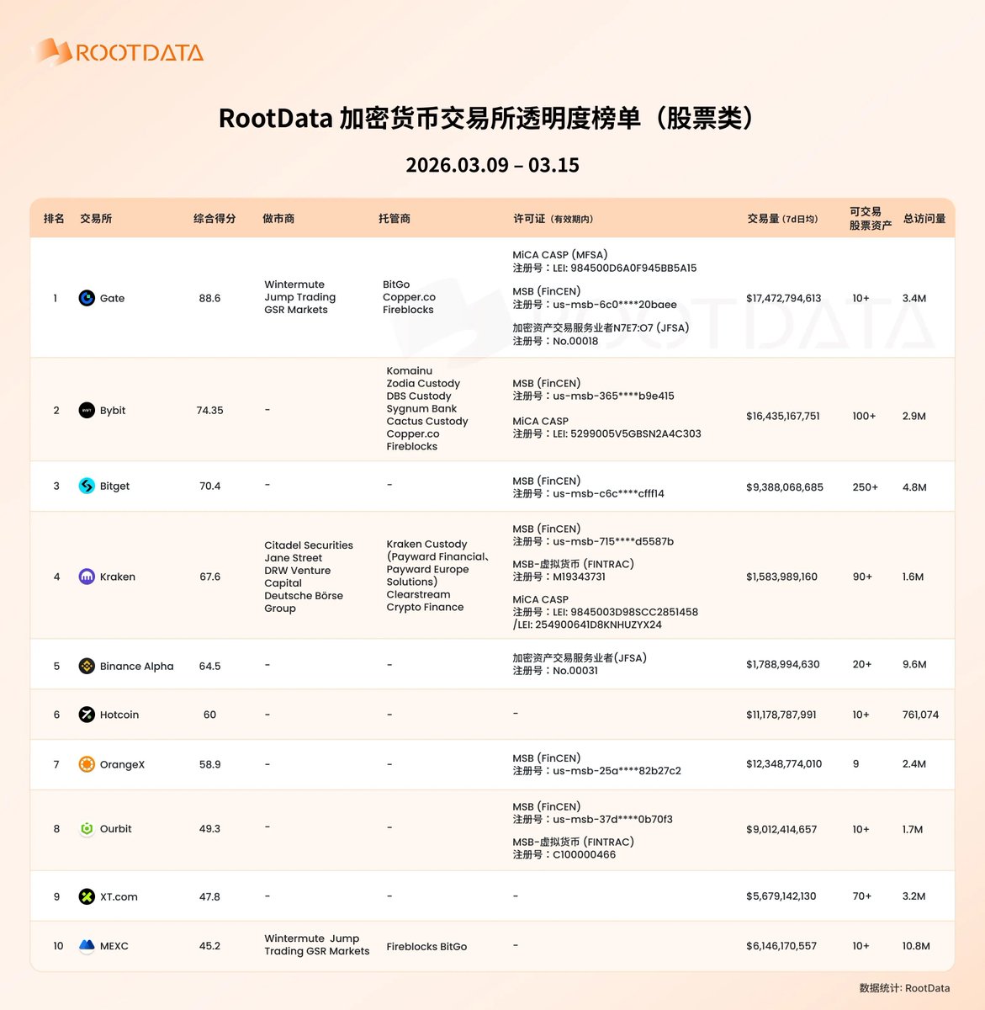
Task: Click the Hotcoin exchange logo icon
Action: [87, 715]
